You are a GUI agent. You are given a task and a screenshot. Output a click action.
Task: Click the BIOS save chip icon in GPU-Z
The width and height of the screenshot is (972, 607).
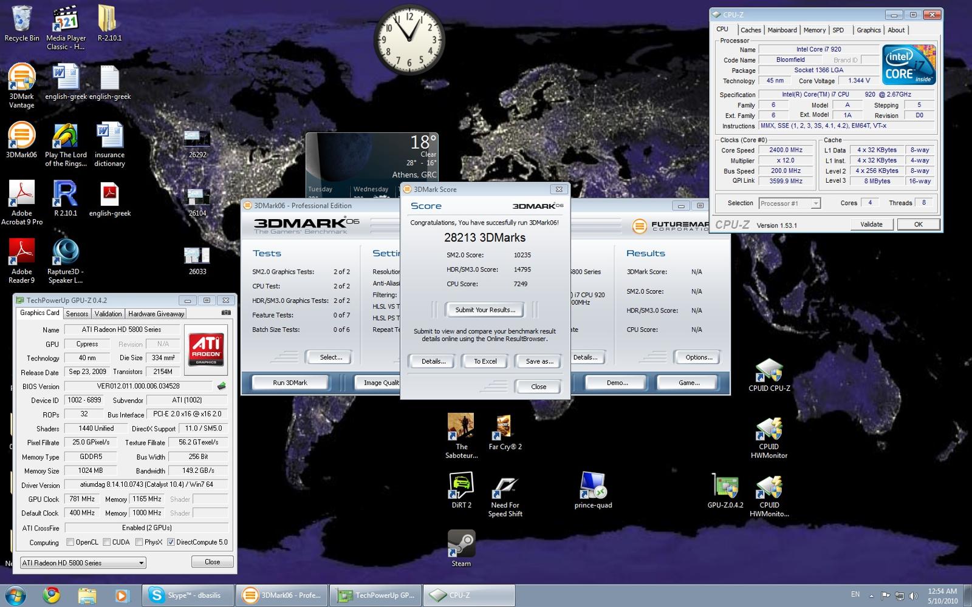[x=222, y=386]
